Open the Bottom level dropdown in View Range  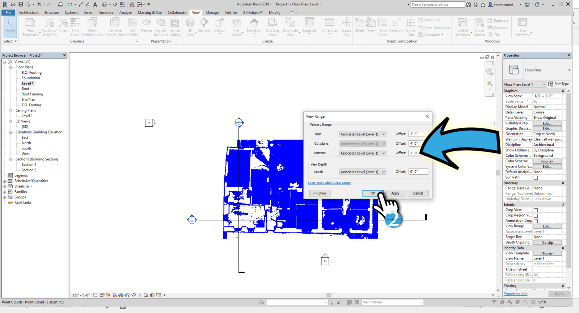click(x=363, y=153)
